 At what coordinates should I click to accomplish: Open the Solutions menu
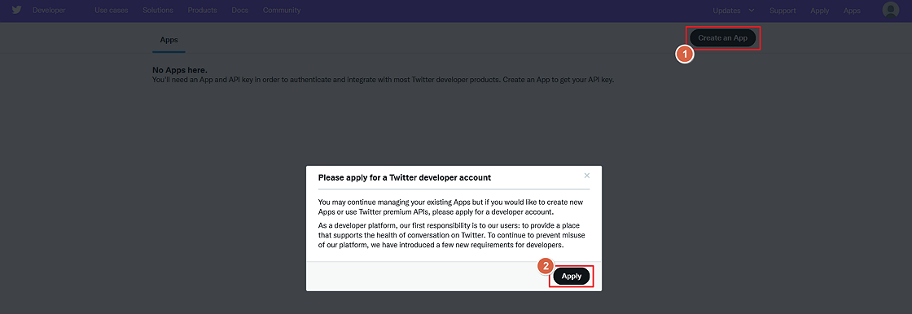point(158,11)
